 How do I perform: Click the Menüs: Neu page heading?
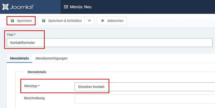(81, 7)
